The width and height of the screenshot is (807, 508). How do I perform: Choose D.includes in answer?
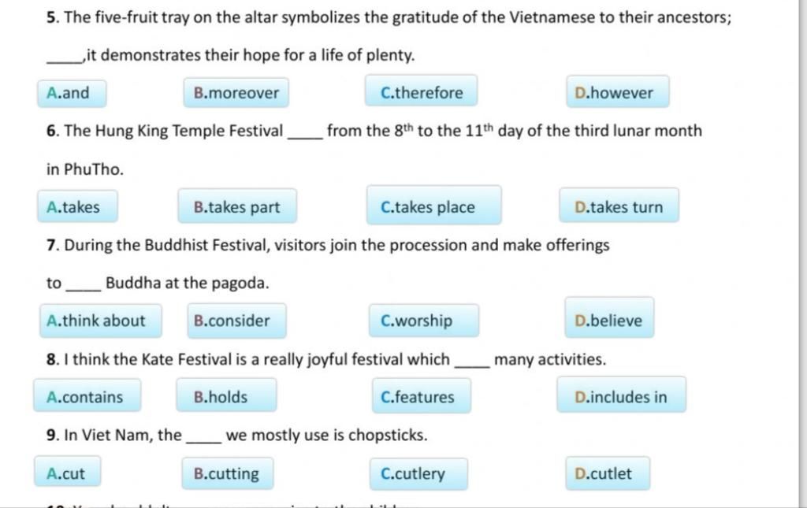(621, 395)
